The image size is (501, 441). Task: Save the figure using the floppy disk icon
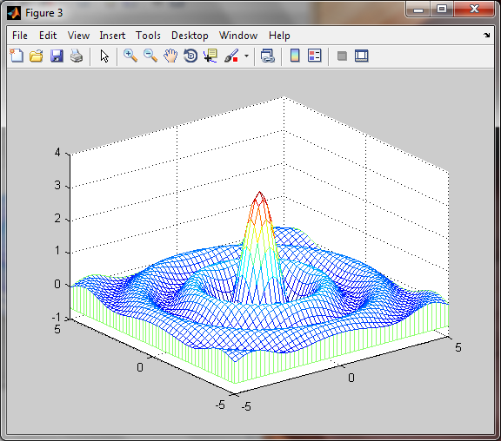click(x=57, y=56)
